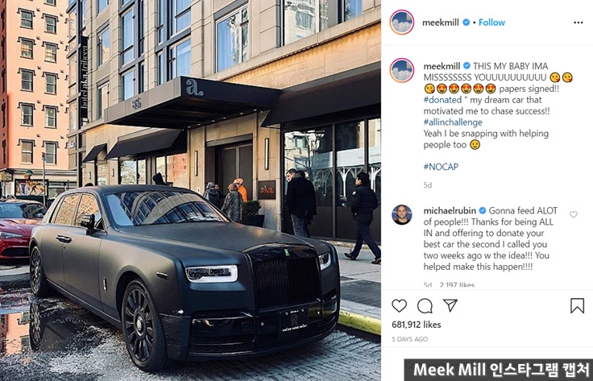
Task: Open the 5 DAYS AGO timestamp
Action: (x=409, y=339)
